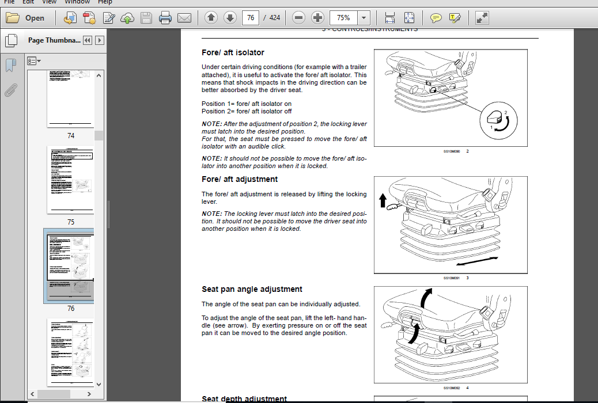The width and height of the screenshot is (598, 403).
Task: Click the Send email envelope icon
Action: 184,18
